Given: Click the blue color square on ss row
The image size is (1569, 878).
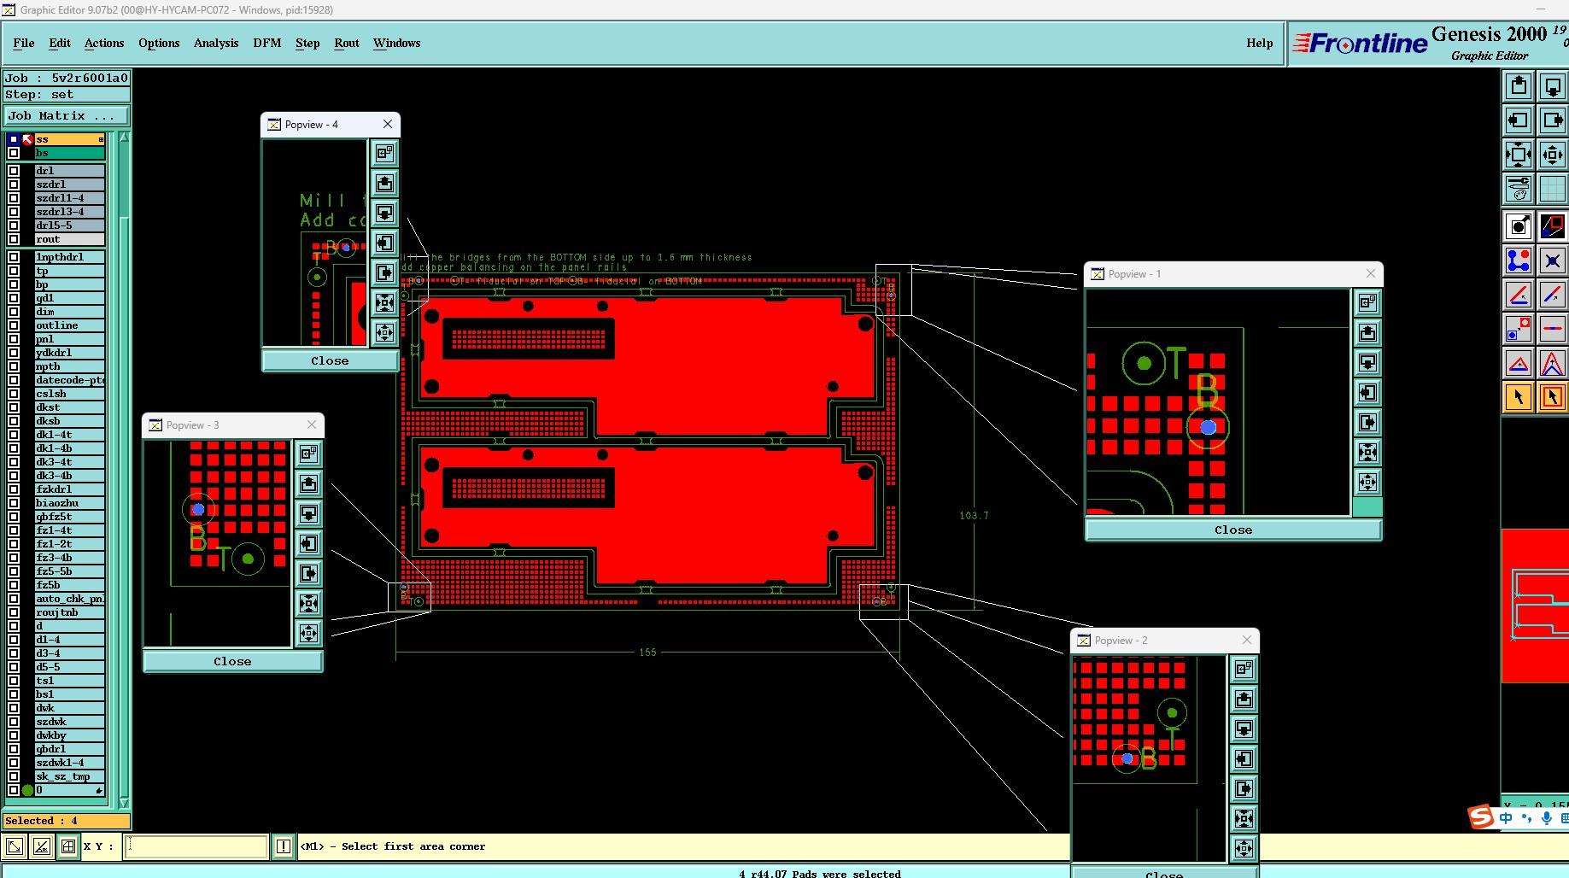Looking at the screenshot, I should pos(14,139).
